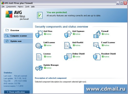
Task: Open the Anti-Spyware component icon
Action: [68, 34]
